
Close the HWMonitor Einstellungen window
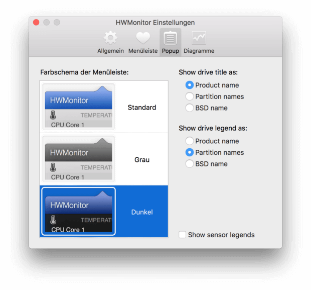pos(36,23)
